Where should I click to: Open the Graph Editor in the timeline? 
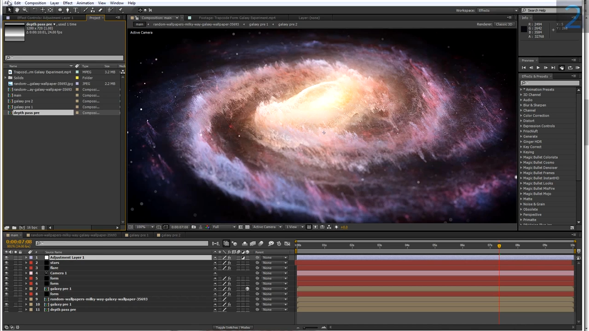(287, 243)
